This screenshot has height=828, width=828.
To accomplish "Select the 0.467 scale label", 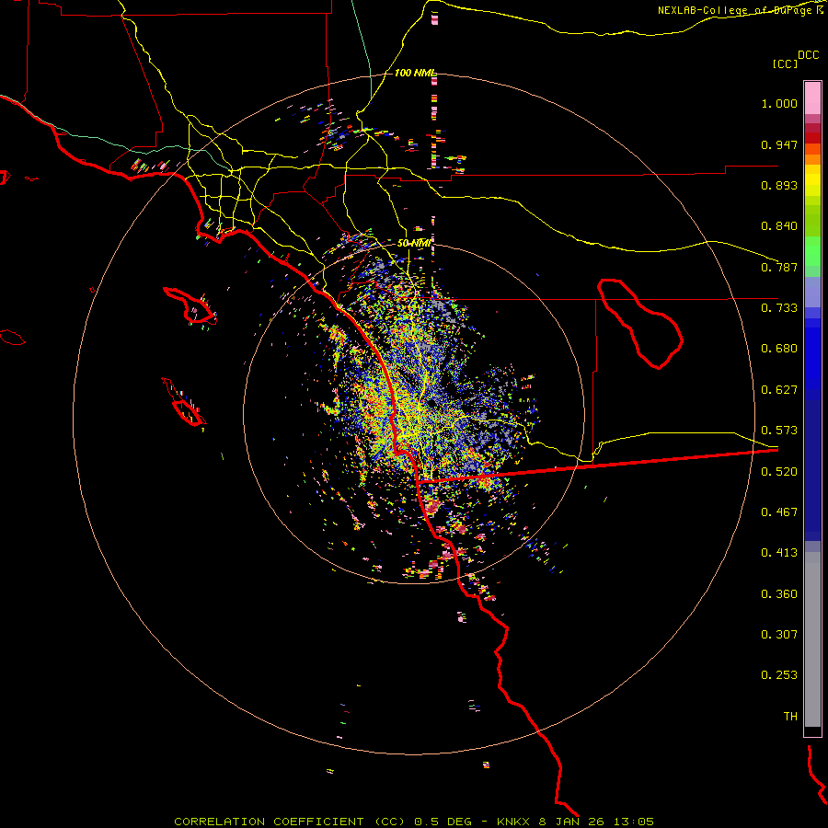I will [x=779, y=512].
